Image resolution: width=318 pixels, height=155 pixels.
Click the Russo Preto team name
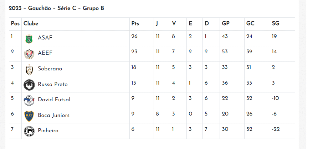click(x=53, y=84)
